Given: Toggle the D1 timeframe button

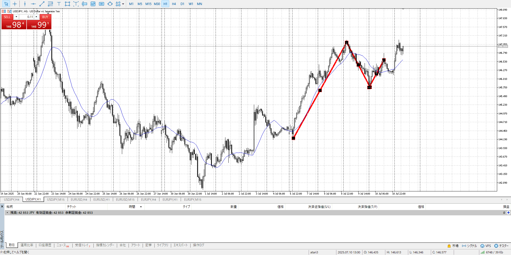Looking at the screenshot, I should click(x=182, y=4).
